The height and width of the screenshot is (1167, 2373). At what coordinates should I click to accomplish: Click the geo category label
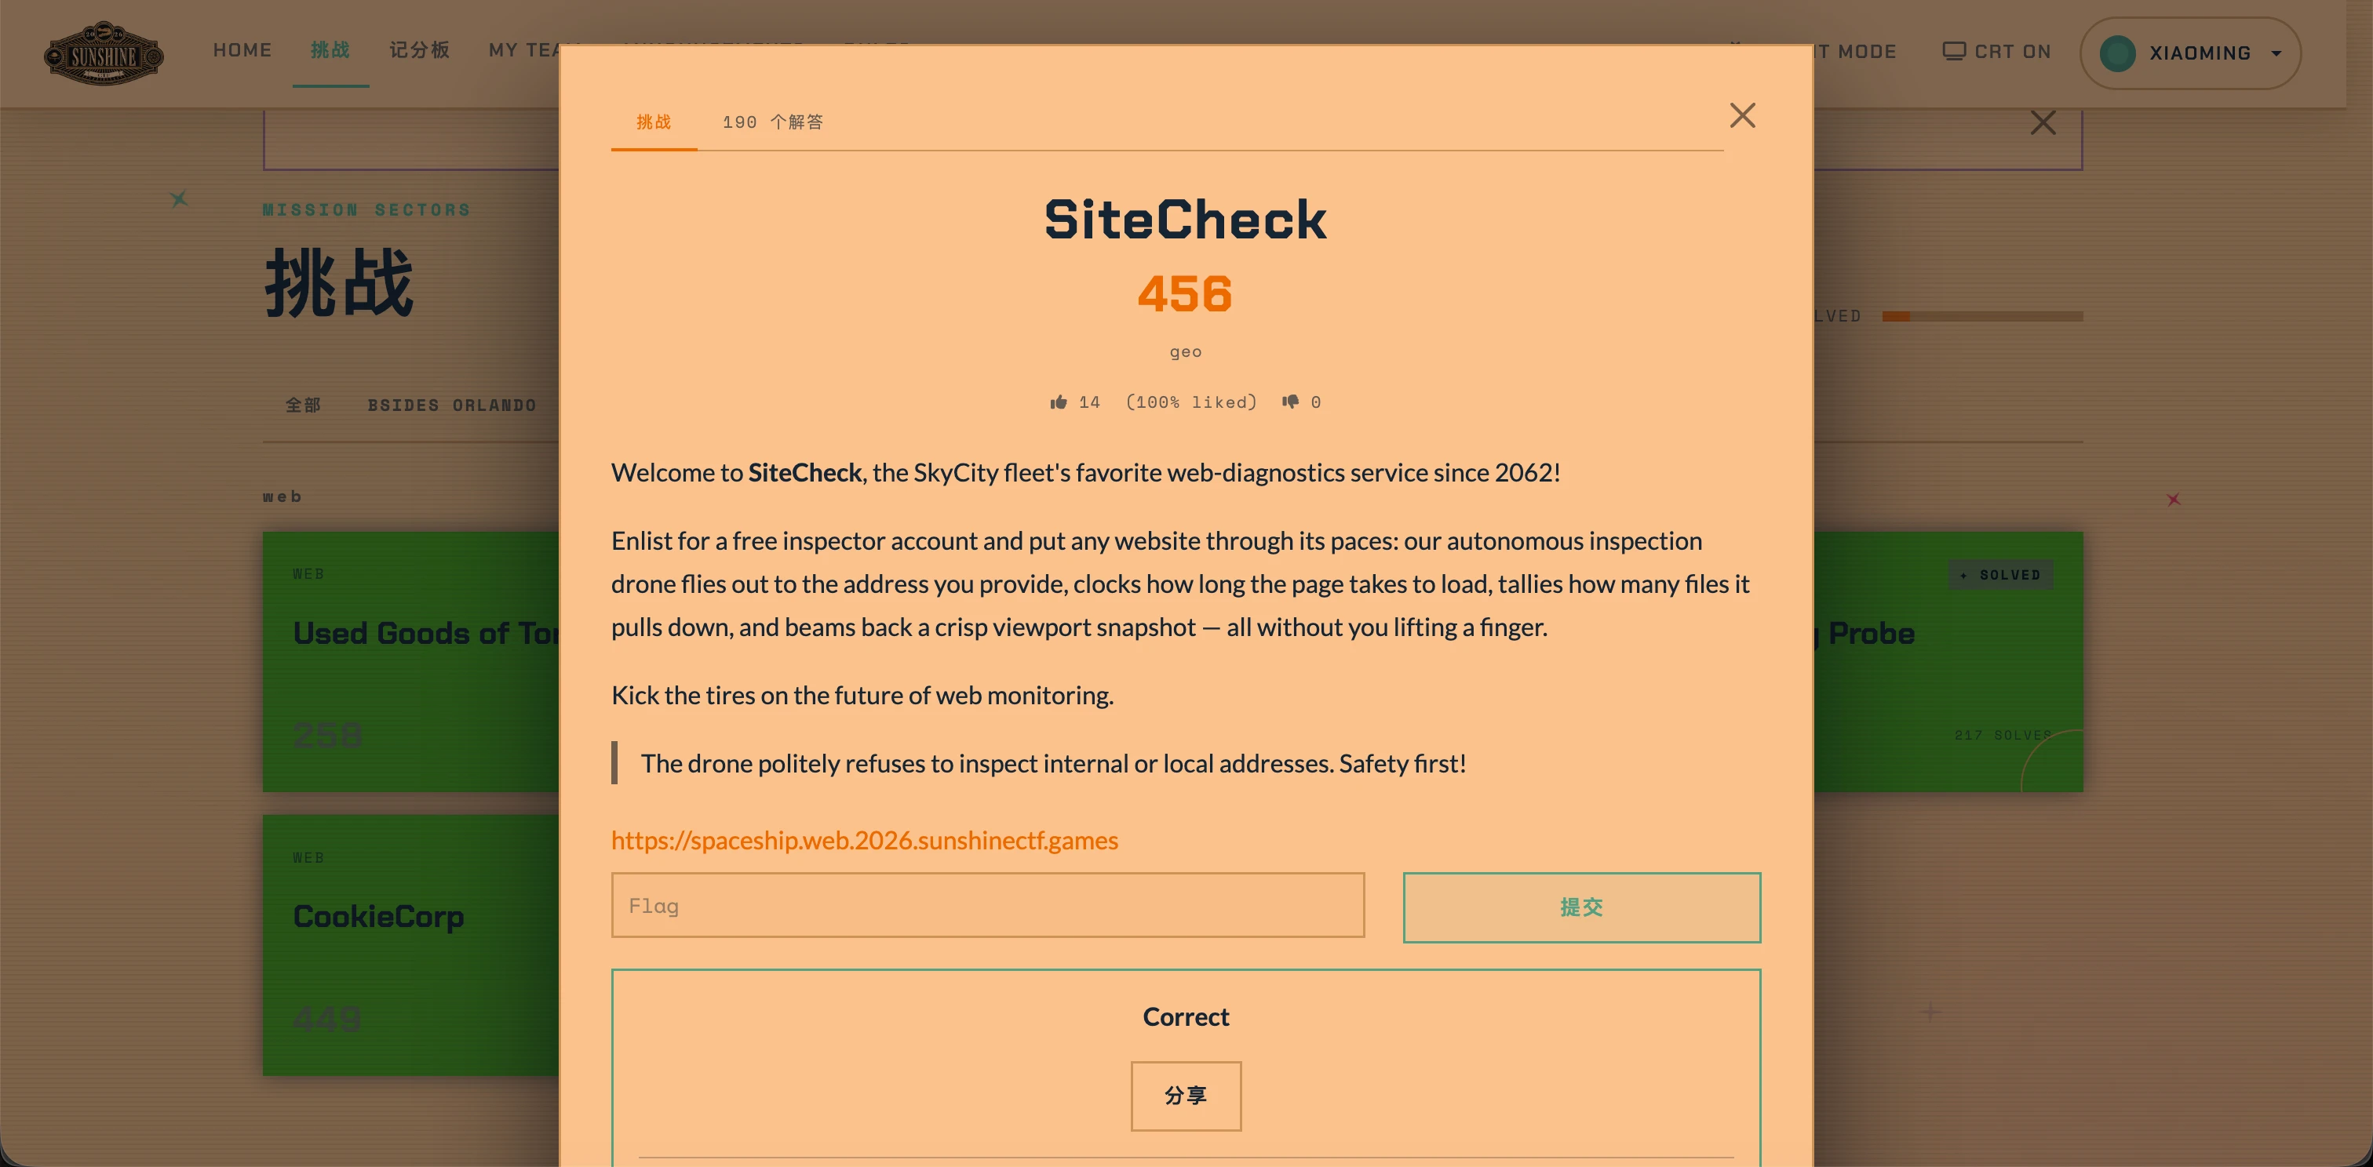click(x=1186, y=351)
